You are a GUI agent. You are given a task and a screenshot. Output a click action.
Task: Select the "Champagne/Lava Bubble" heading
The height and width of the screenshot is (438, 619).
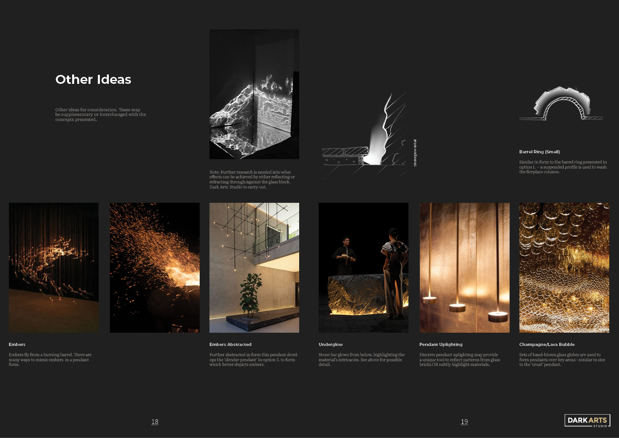pyautogui.click(x=546, y=344)
